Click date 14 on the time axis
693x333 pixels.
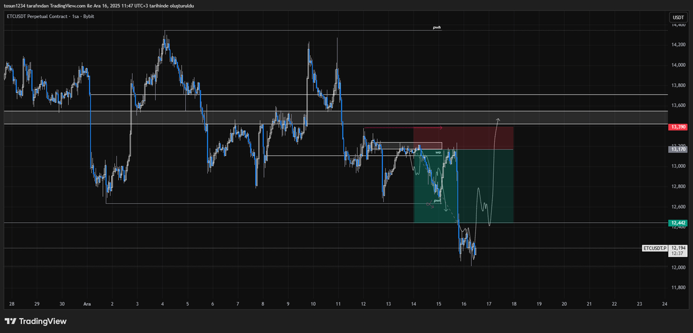tap(413, 304)
